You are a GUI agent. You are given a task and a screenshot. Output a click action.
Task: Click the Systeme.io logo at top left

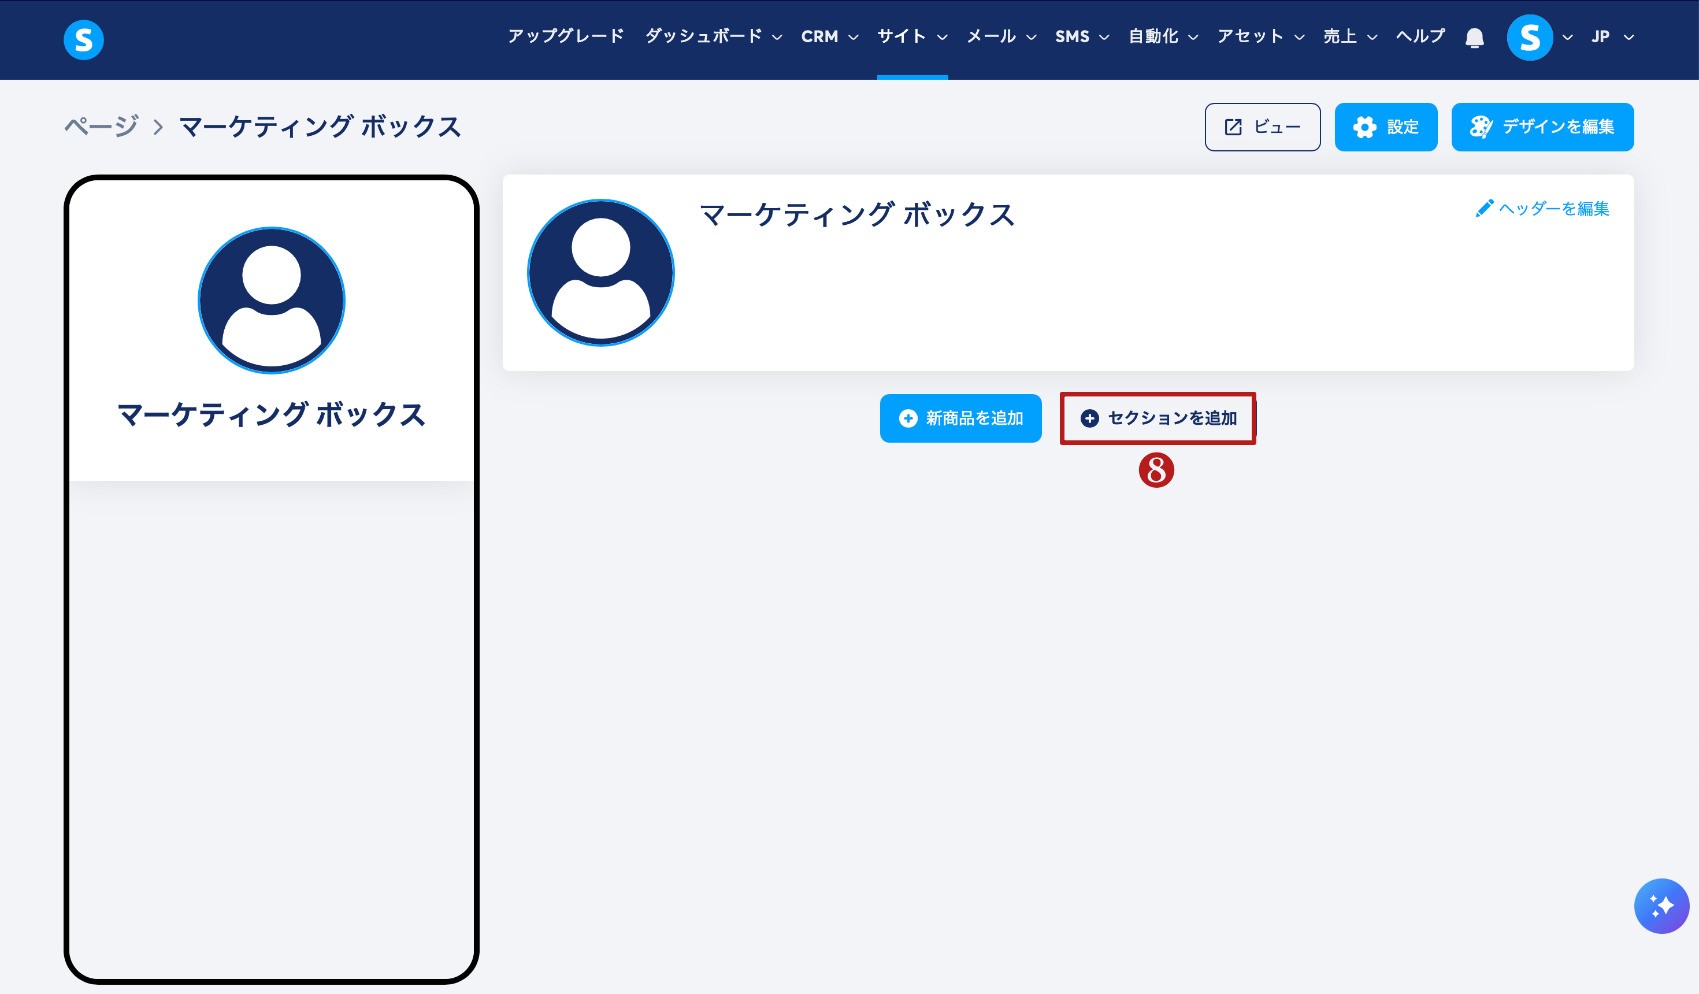pos(84,39)
